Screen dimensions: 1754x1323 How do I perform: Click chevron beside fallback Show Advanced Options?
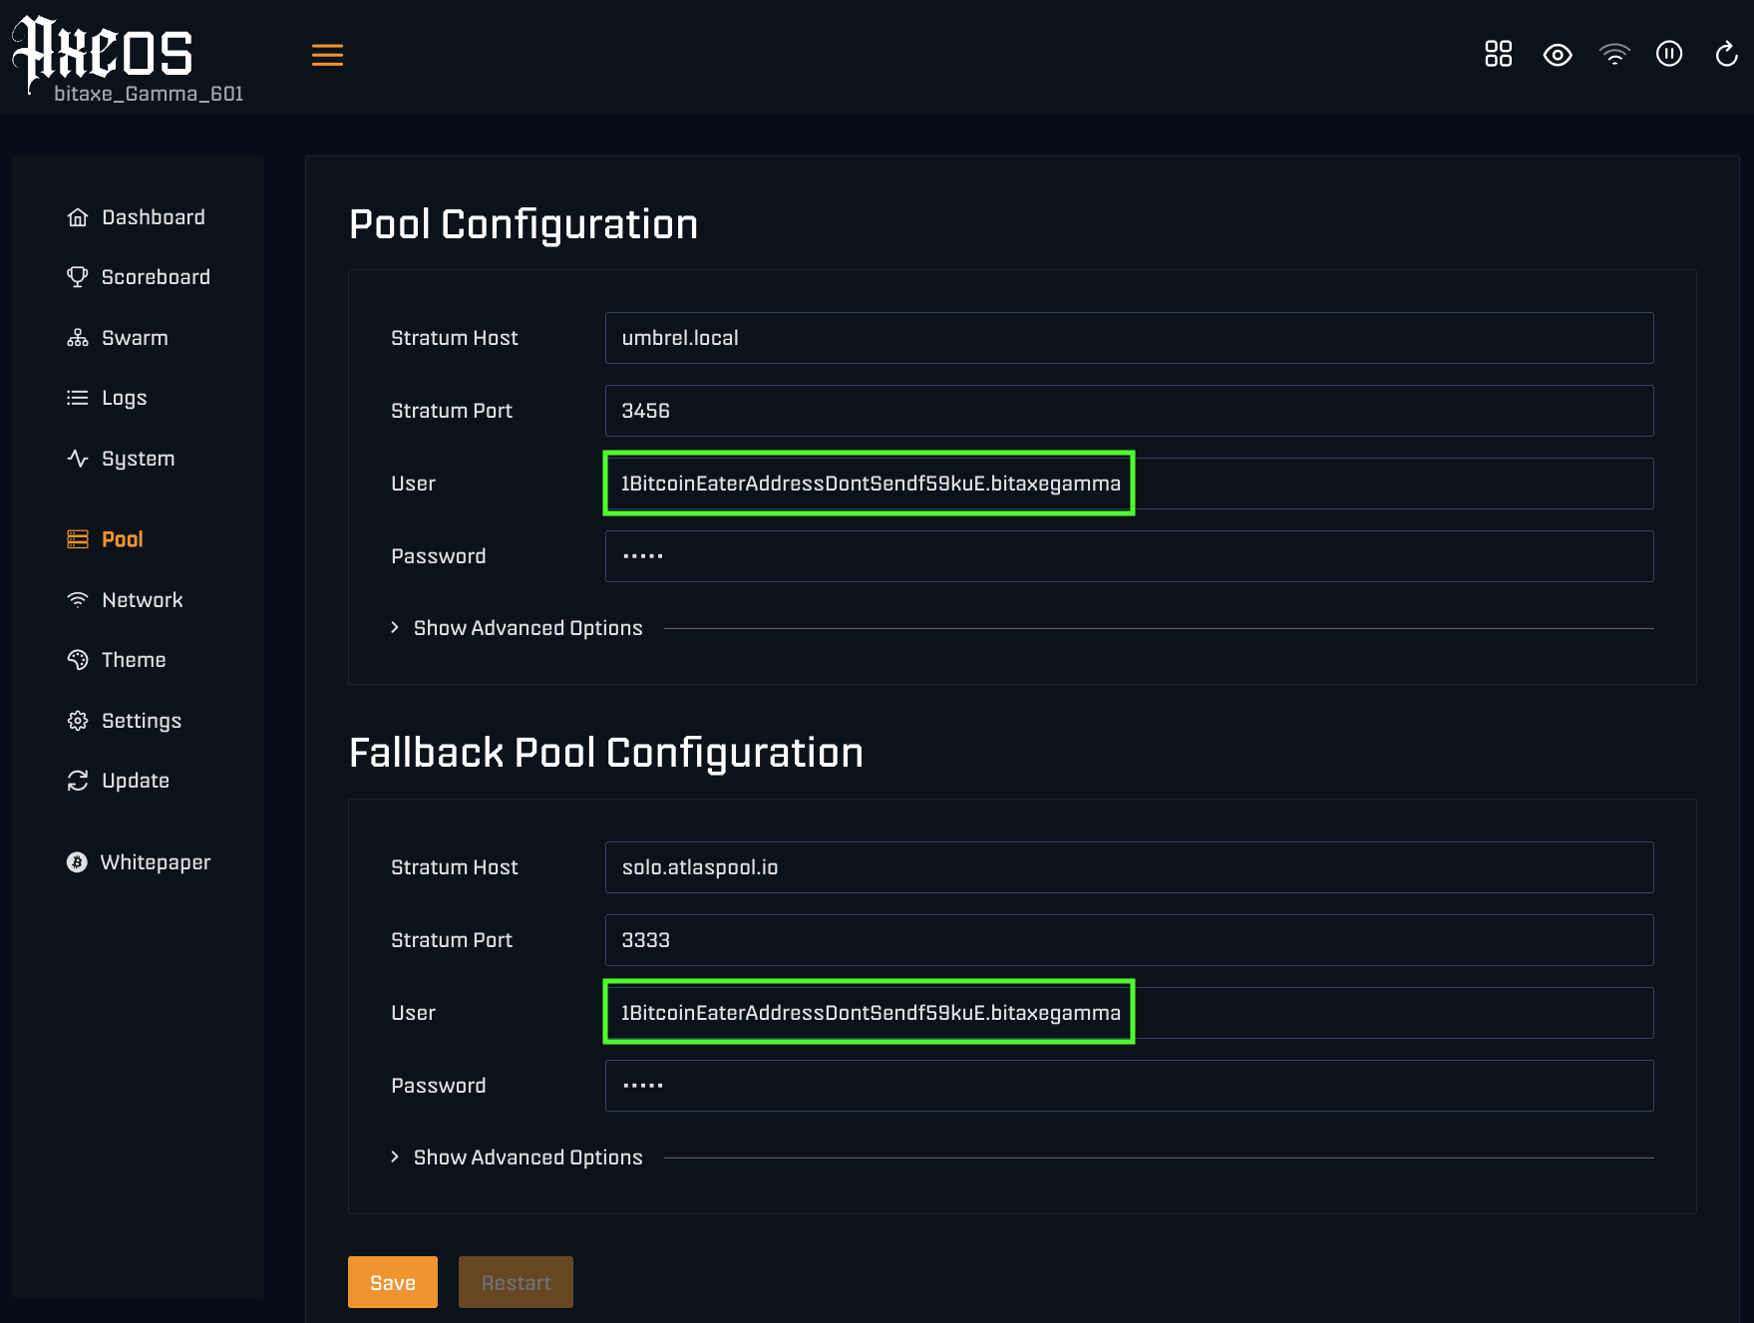point(395,1157)
